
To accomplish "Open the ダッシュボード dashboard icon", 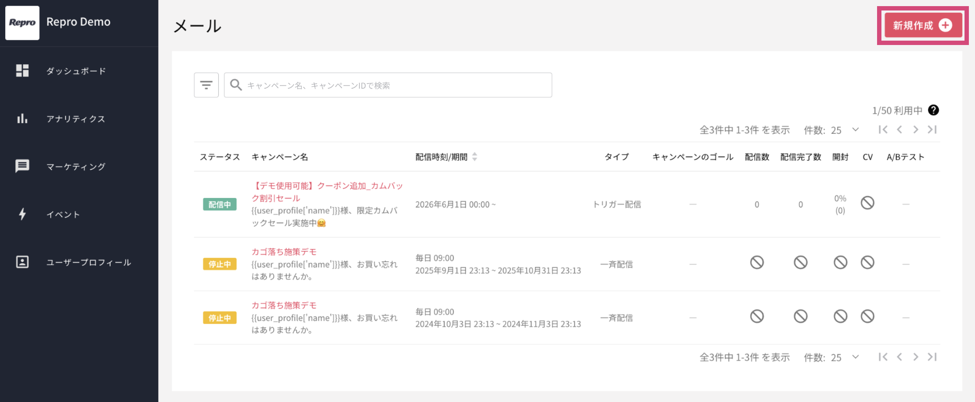I will click(22, 70).
